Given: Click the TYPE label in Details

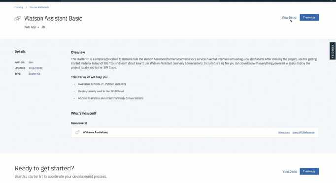Looking at the screenshot, I should [x=18, y=74].
